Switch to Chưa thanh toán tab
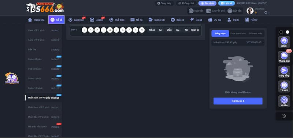 point(238,34)
